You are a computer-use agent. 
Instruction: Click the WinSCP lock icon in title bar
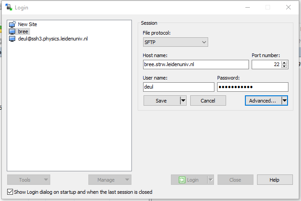pos(8,7)
